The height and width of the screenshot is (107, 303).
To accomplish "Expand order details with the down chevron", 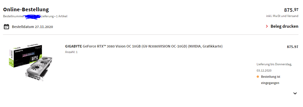I will (x=295, y=93).
